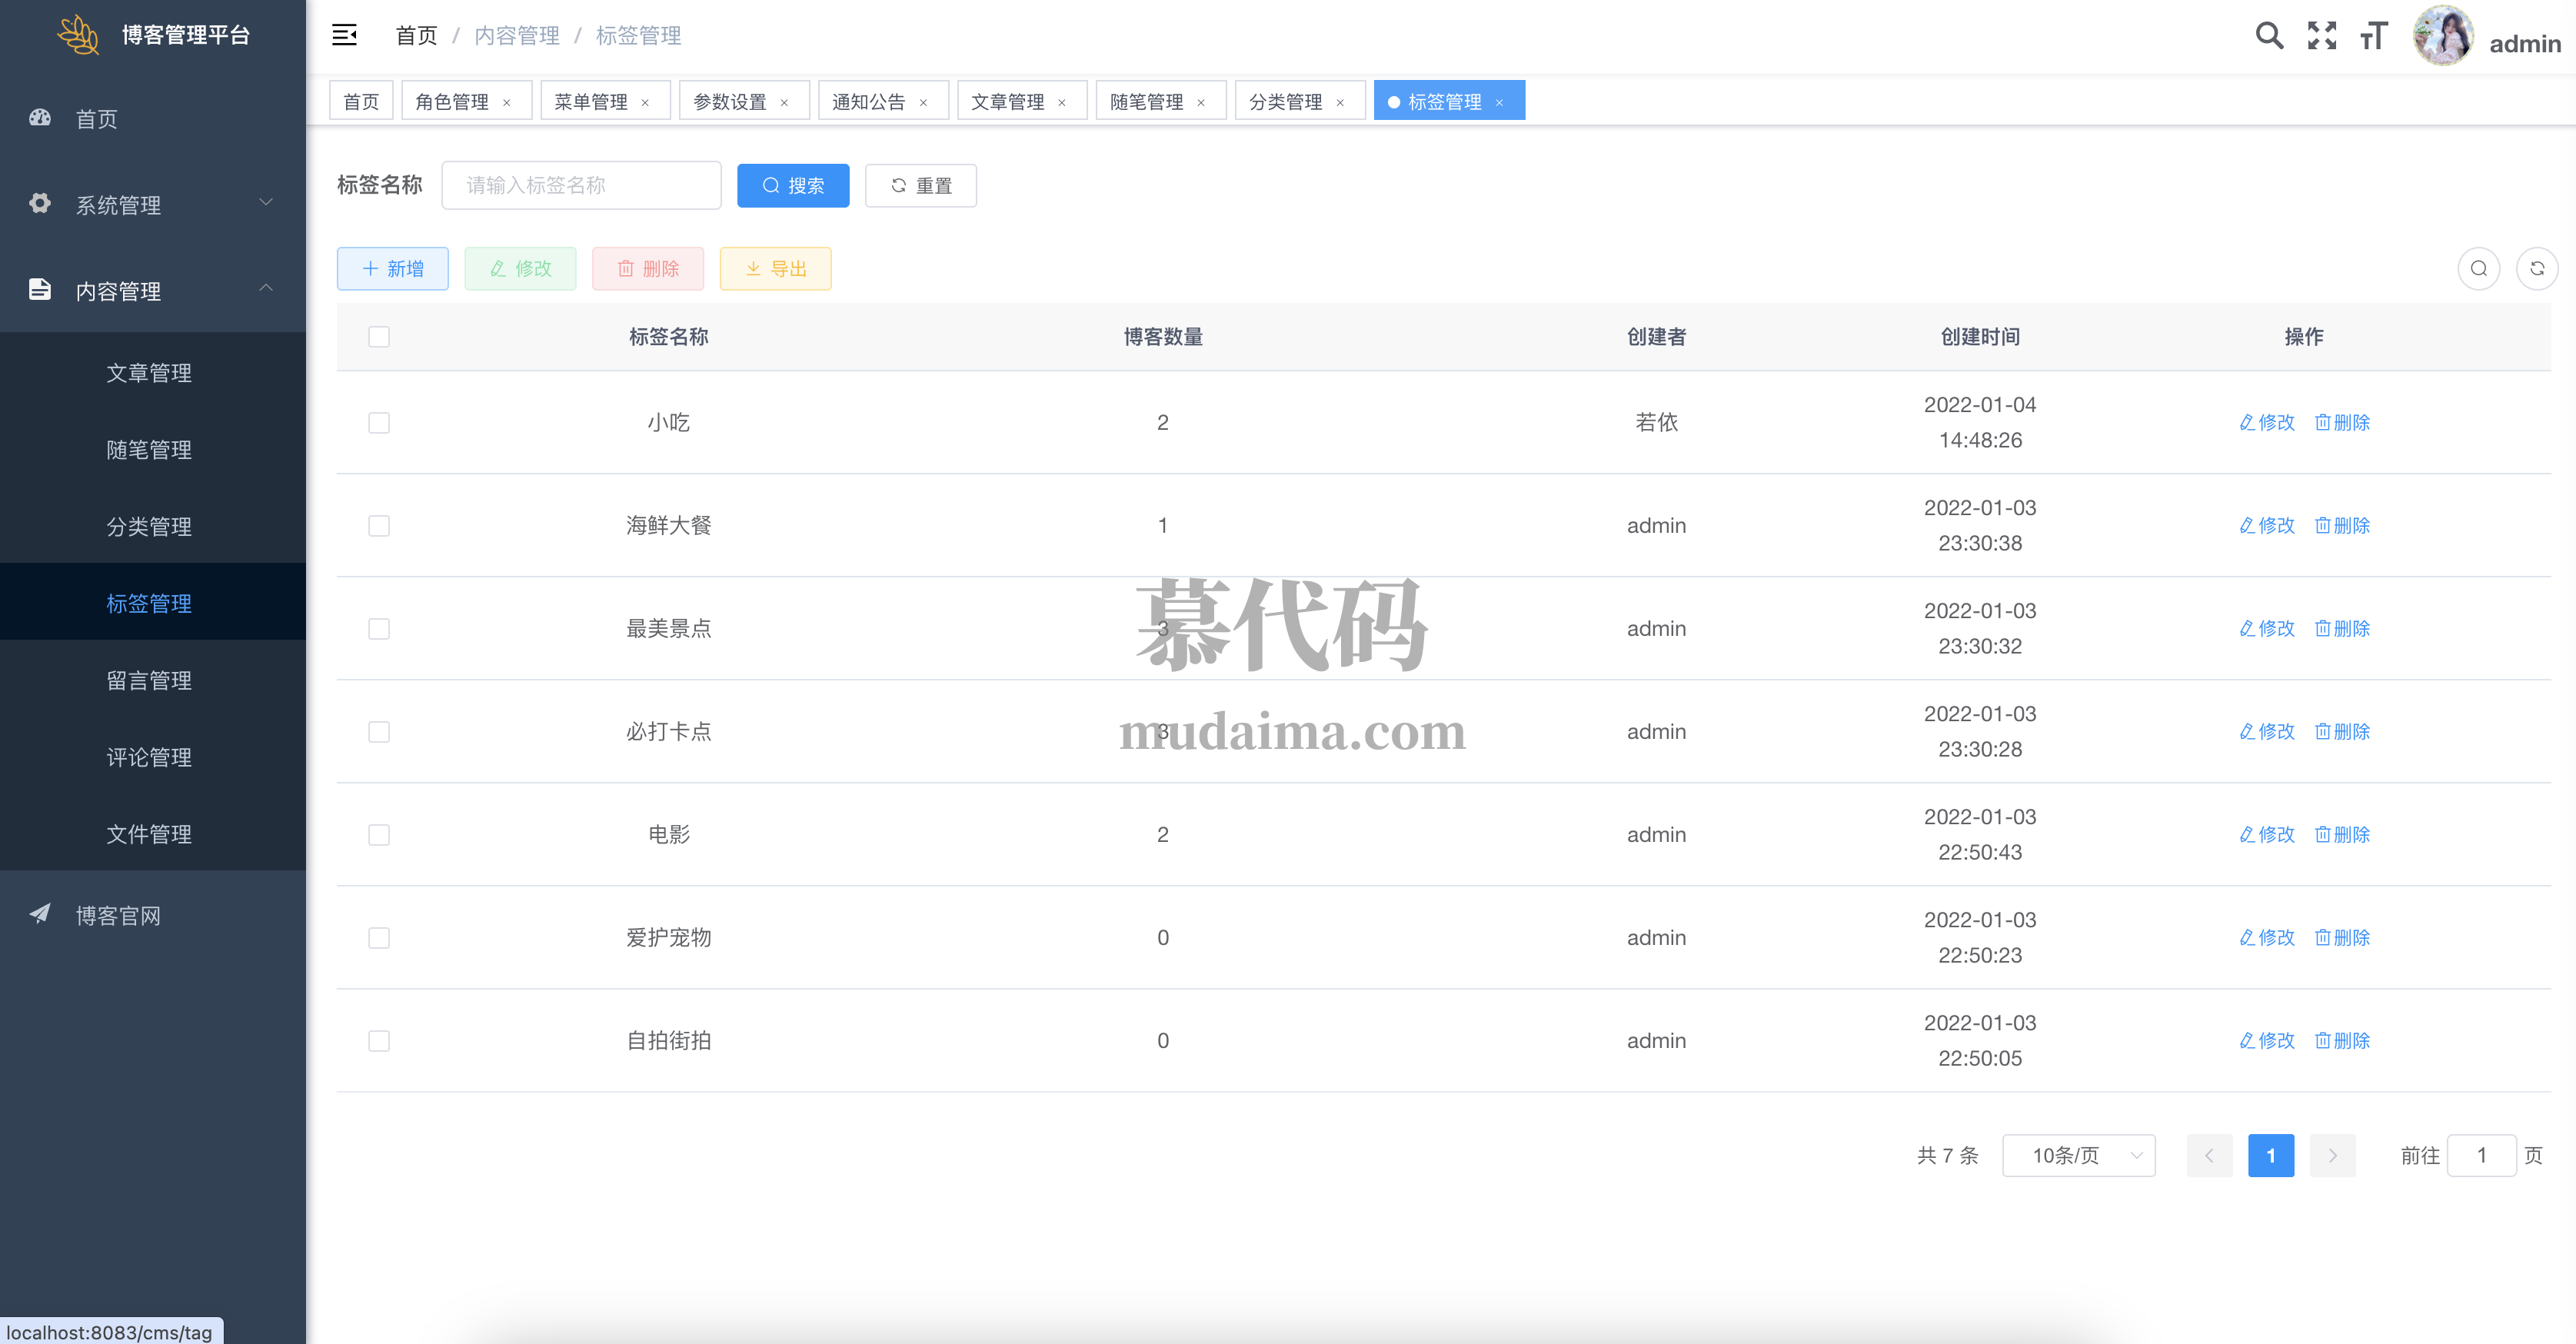
Task: Select the checkbox for 小吃 row
Action: pyautogui.click(x=379, y=423)
